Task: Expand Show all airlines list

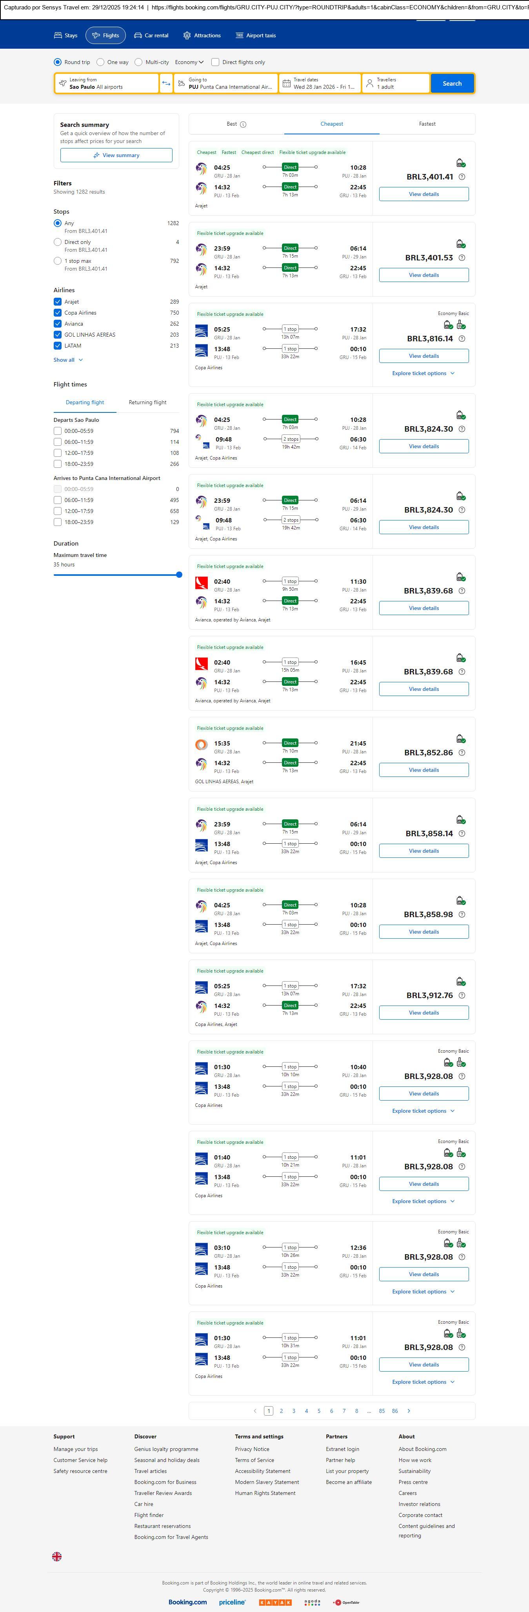Action: [x=68, y=360]
